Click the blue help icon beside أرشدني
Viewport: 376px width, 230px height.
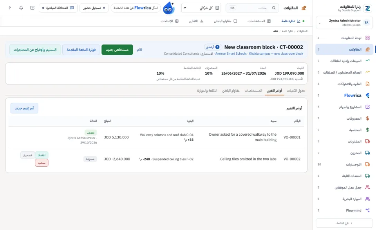(217, 47)
